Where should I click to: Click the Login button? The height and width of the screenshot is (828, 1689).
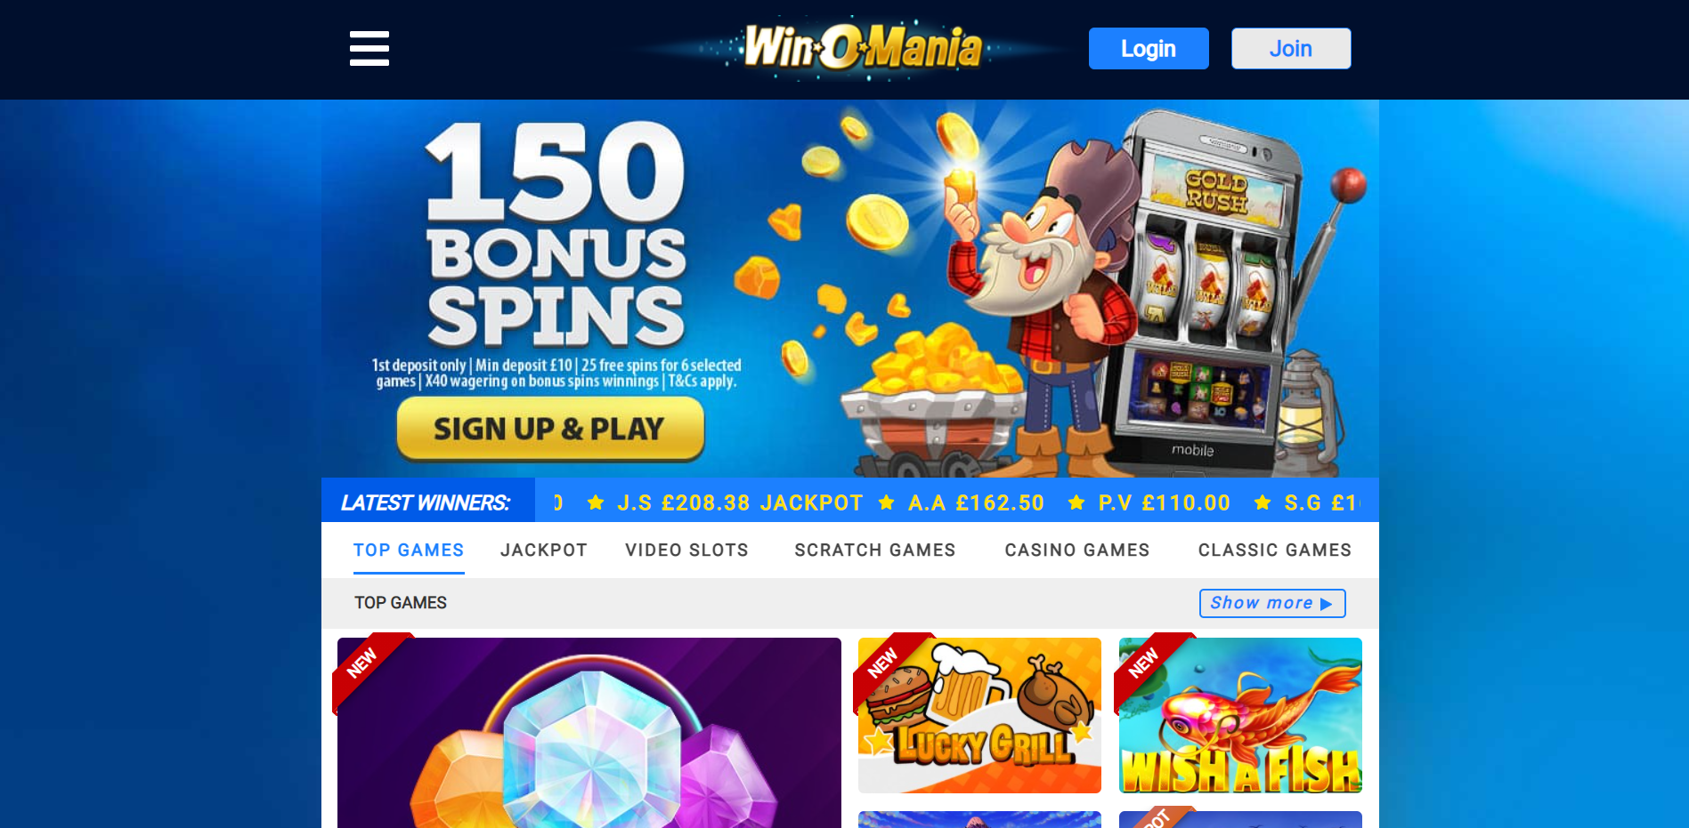point(1149,48)
